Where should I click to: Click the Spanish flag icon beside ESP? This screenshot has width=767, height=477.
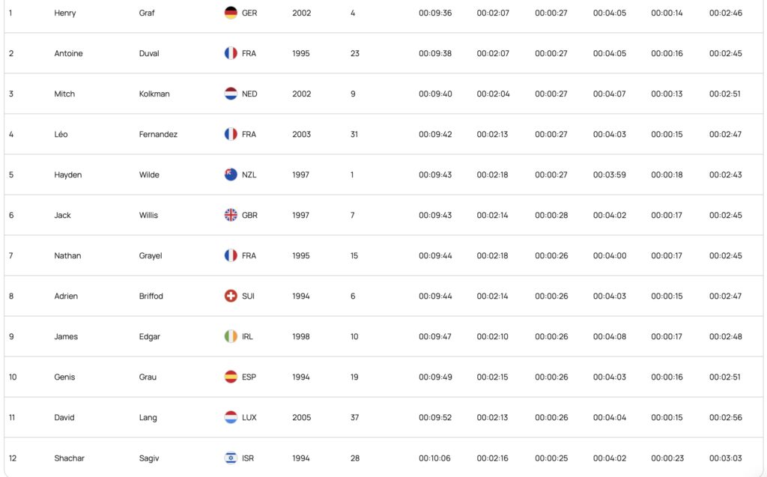tap(231, 377)
